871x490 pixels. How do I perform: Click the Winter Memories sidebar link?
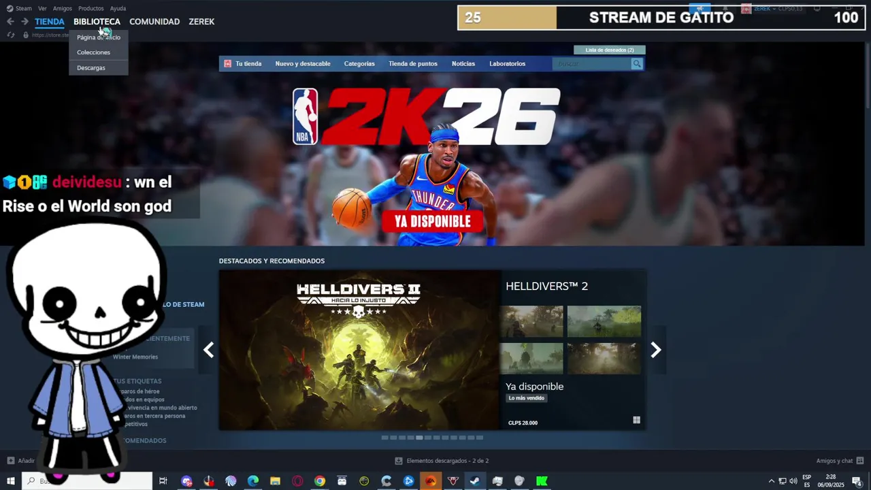[135, 357]
